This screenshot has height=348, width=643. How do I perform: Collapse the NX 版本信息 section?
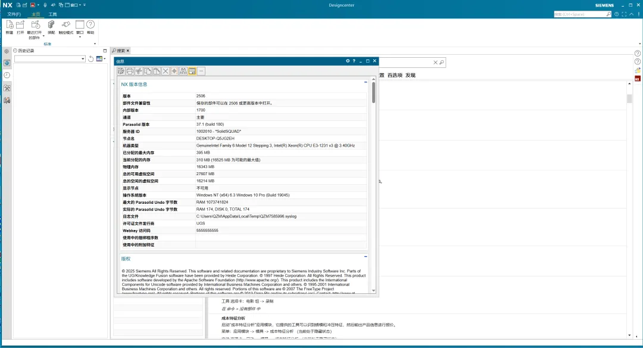[366, 82]
